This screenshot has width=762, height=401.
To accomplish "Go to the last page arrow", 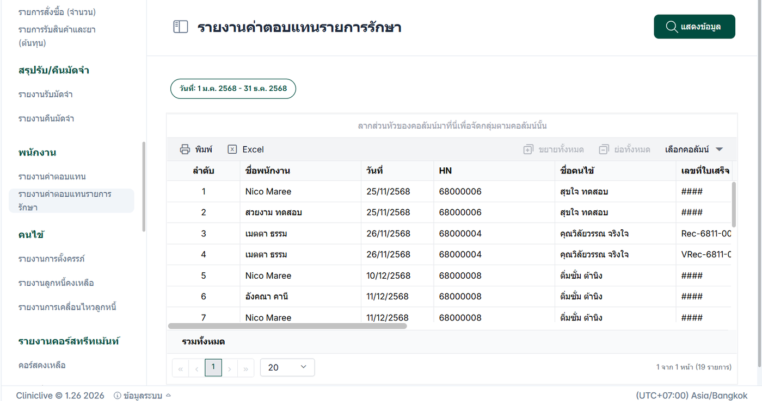I will pos(245,368).
